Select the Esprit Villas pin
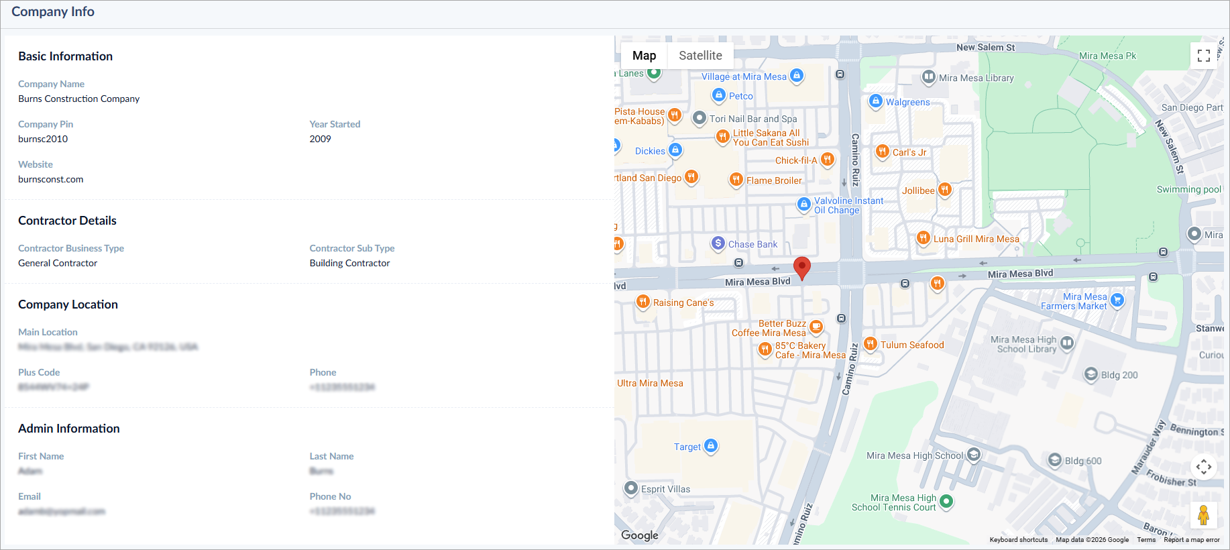Viewport: 1230px width, 550px height. coord(631,488)
